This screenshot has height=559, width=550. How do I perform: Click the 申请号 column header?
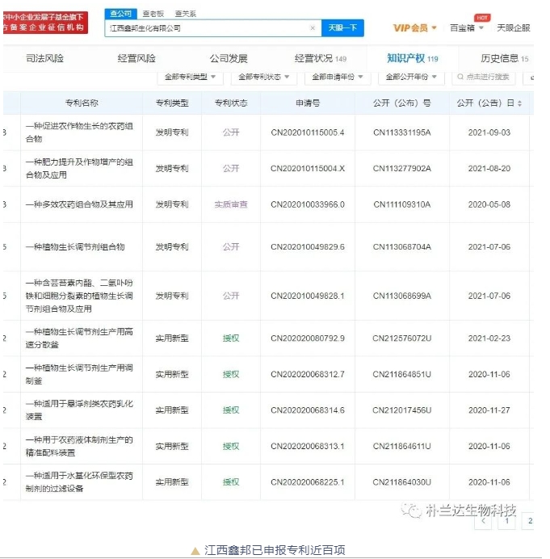[308, 103]
